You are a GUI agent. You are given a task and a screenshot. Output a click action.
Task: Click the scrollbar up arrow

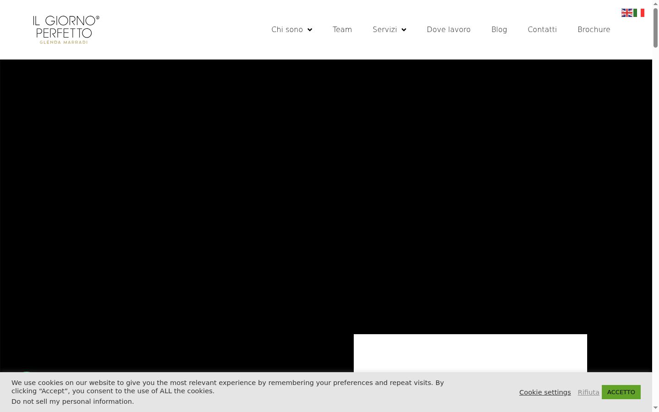655,4
